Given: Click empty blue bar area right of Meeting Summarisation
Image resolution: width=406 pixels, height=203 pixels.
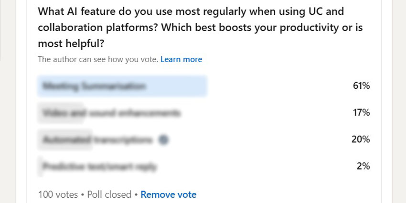Looking at the screenshot, I should coord(176,86).
